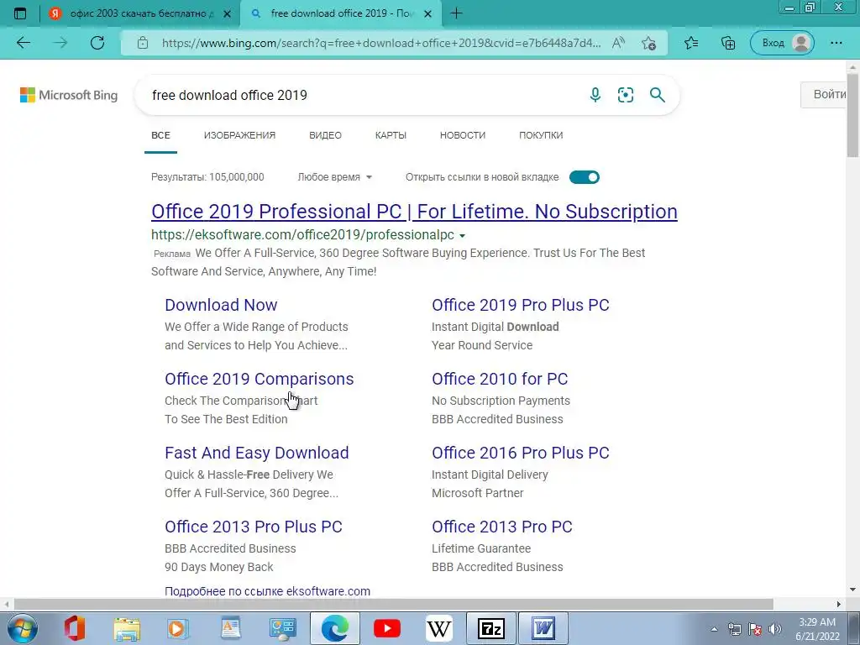Start voice search with microphone icon

pyautogui.click(x=595, y=95)
